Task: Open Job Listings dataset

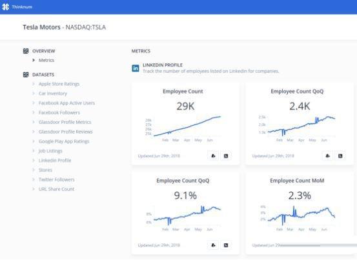Action: coord(50,151)
